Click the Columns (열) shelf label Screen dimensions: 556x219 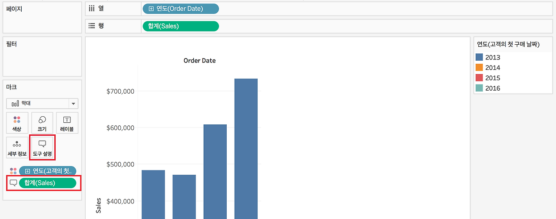(x=101, y=8)
